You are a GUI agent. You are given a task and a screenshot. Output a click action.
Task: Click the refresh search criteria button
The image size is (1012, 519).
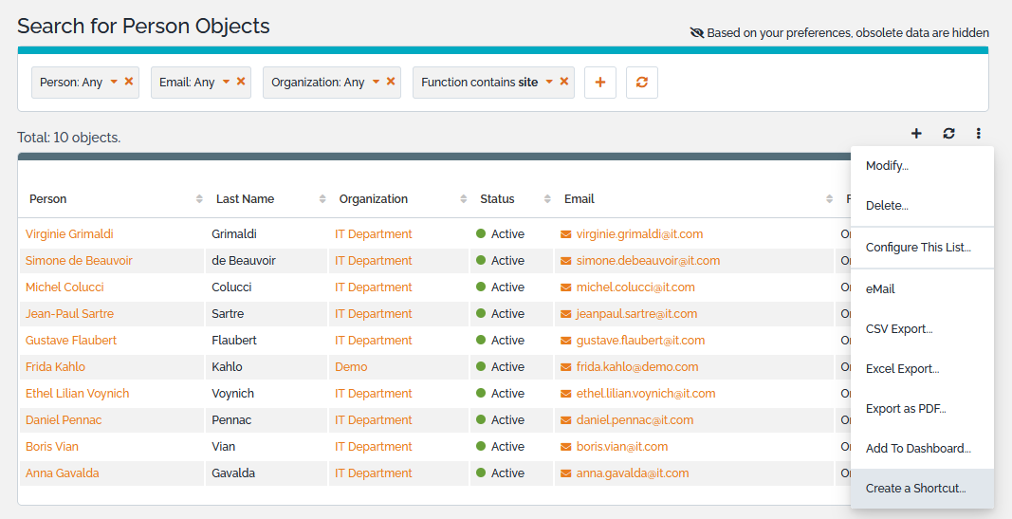coord(642,83)
